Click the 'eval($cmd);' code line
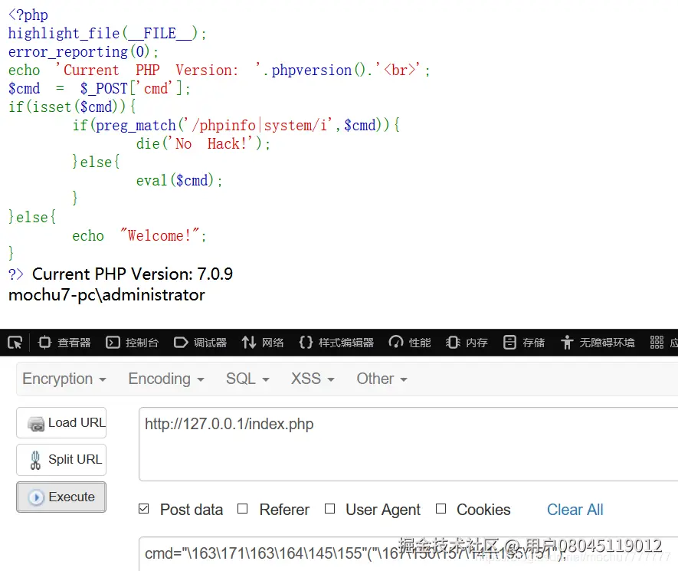Image resolution: width=678 pixels, height=571 pixels. tap(179, 180)
